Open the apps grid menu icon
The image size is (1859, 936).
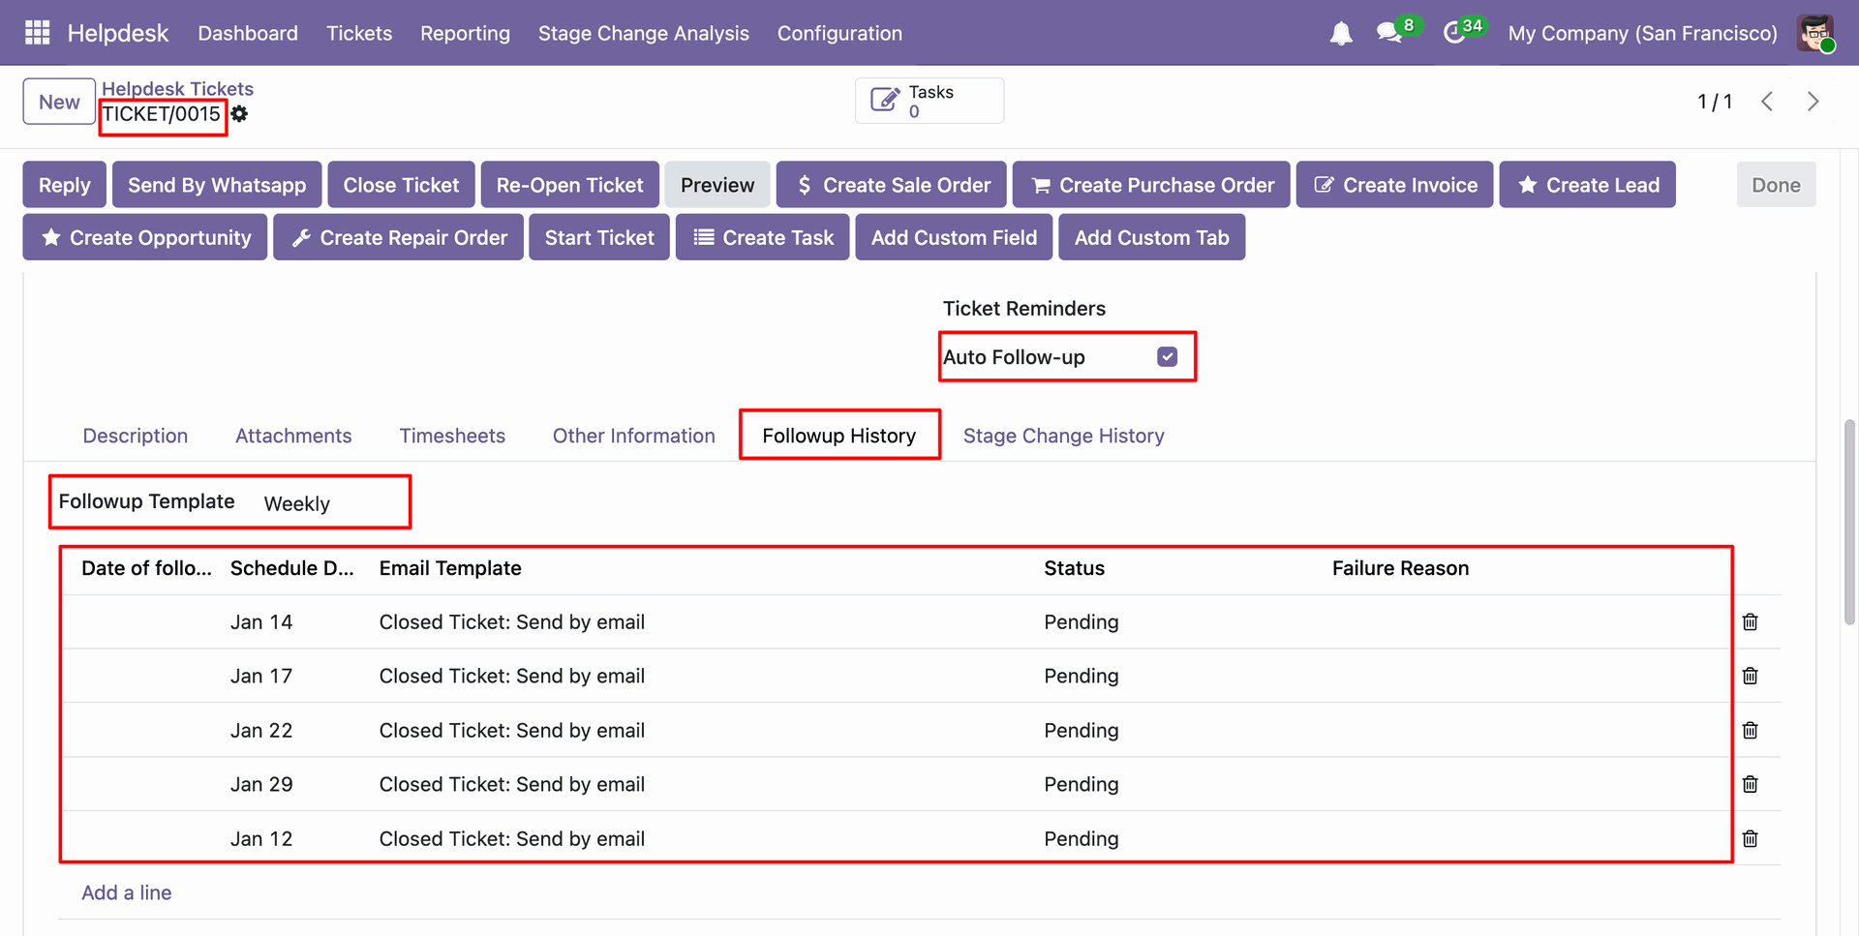point(37,33)
